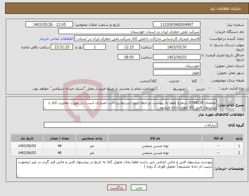Select the کالا radio button
Viewport: 249px width, 196px height.
point(202,80)
